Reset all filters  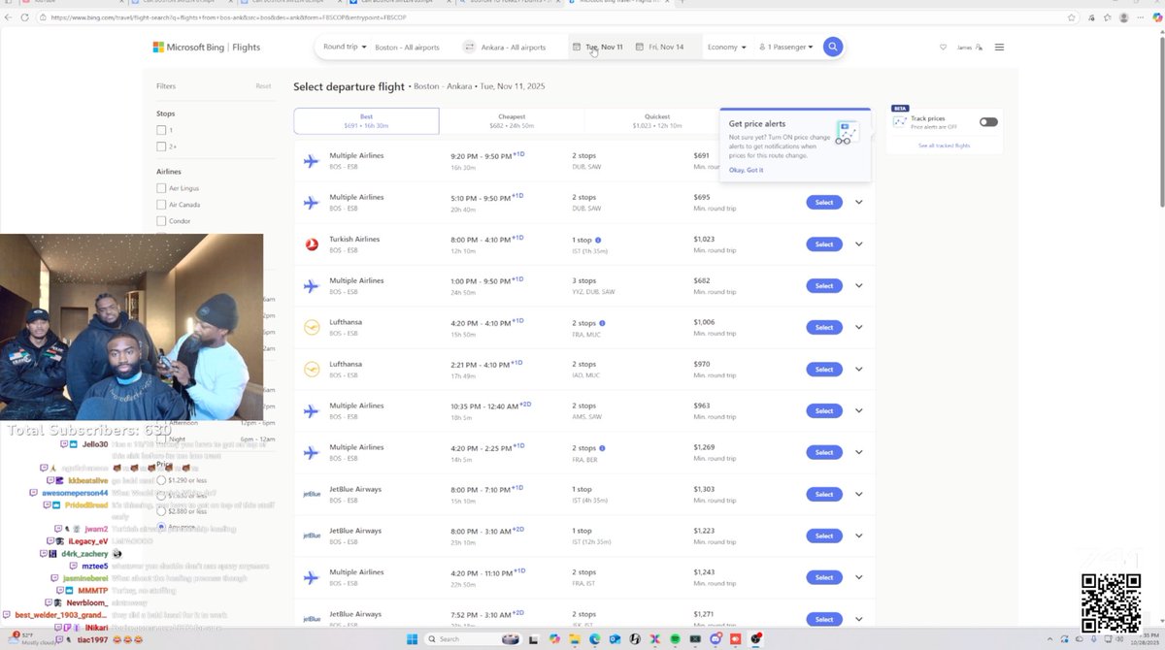[263, 86]
